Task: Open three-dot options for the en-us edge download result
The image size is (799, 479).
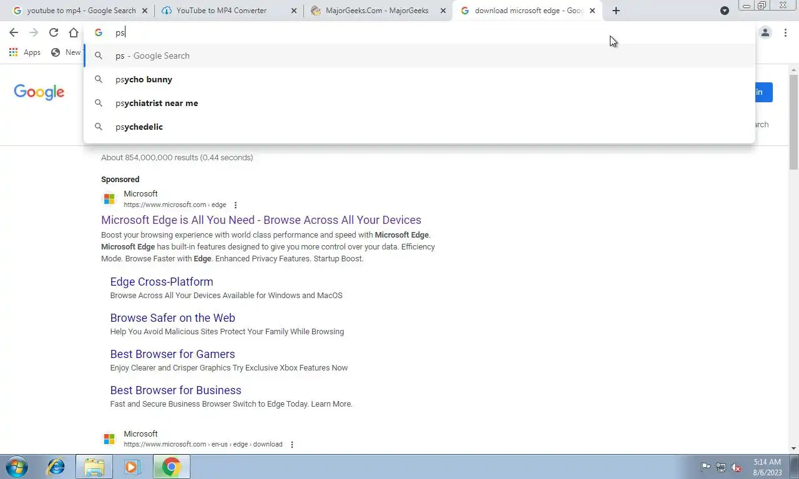Action: coord(292,445)
